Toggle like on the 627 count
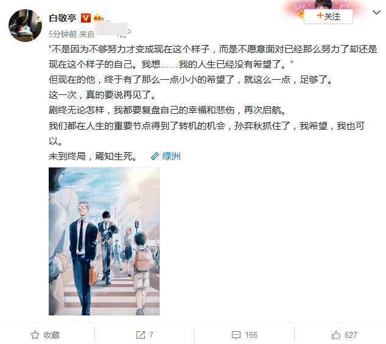 [344, 335]
